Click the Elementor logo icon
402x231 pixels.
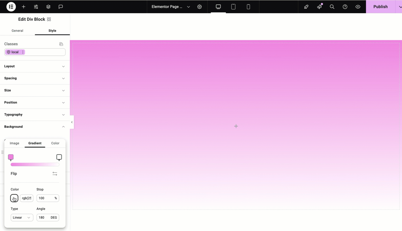point(11,7)
